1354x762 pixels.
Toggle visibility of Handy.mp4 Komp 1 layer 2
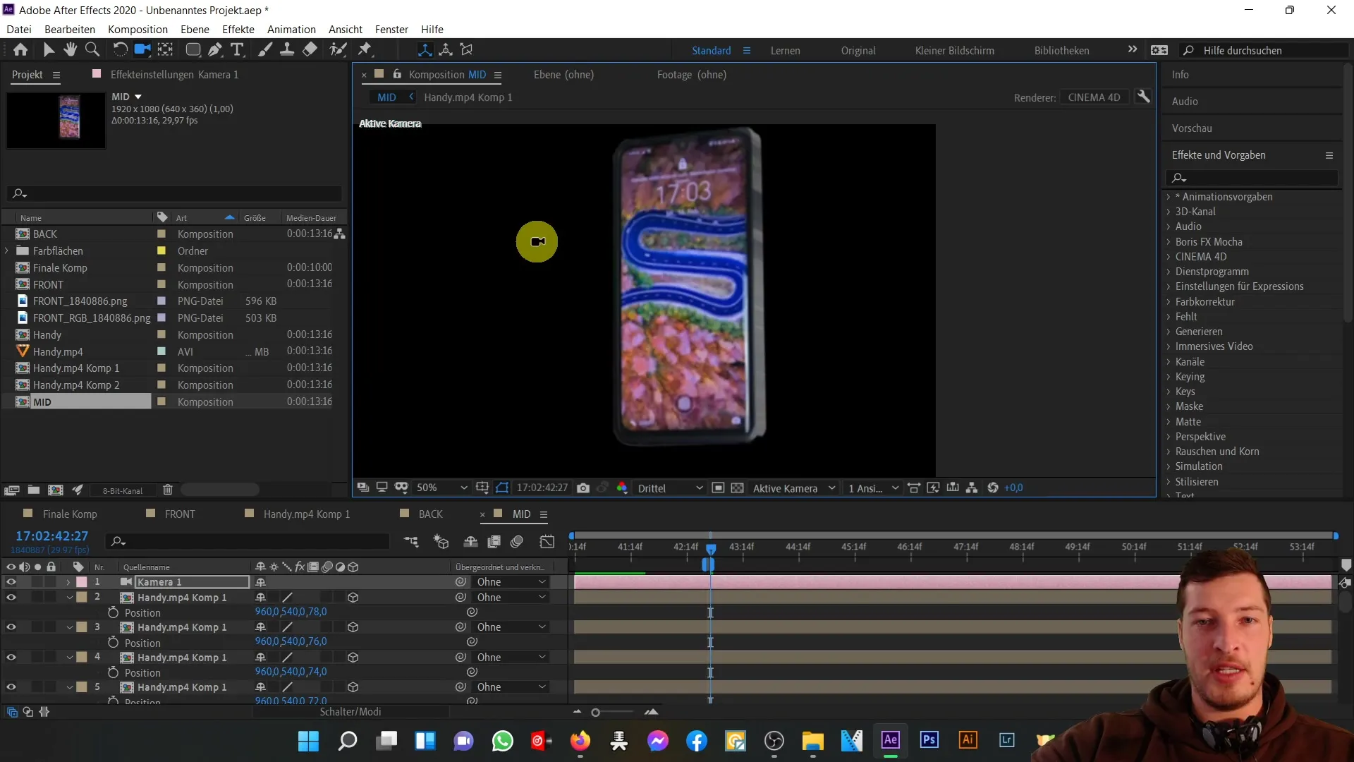pyautogui.click(x=11, y=596)
